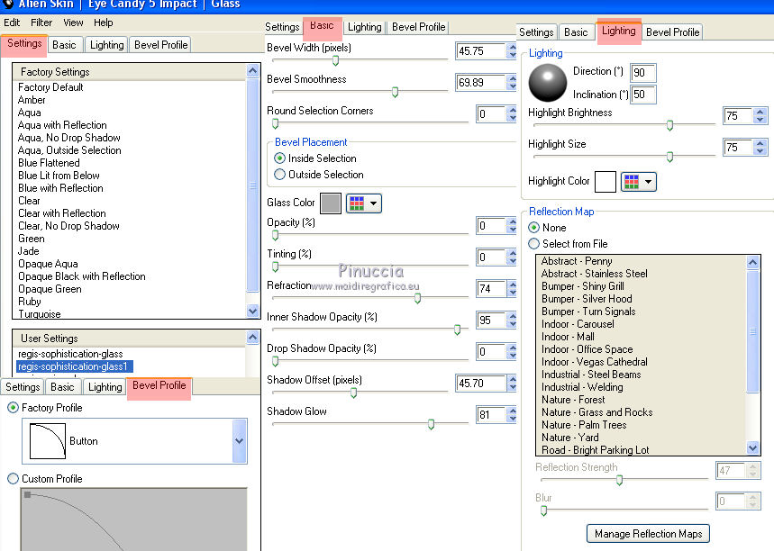Click the light direction sphere
774x551 pixels.
point(548,83)
